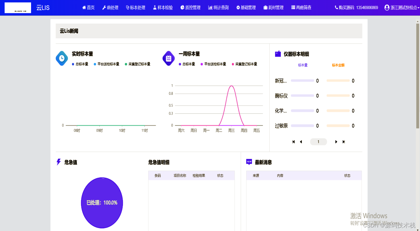Open the 样本检验 menu
The height and width of the screenshot is (231, 420).
pyautogui.click(x=163, y=8)
